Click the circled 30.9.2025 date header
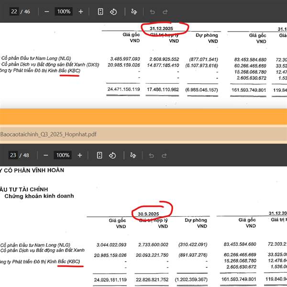The height and width of the screenshot is (287, 287). tap(148, 213)
